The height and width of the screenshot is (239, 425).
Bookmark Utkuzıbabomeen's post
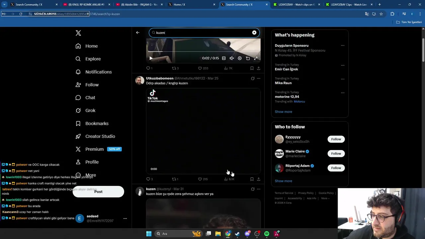[252, 179]
